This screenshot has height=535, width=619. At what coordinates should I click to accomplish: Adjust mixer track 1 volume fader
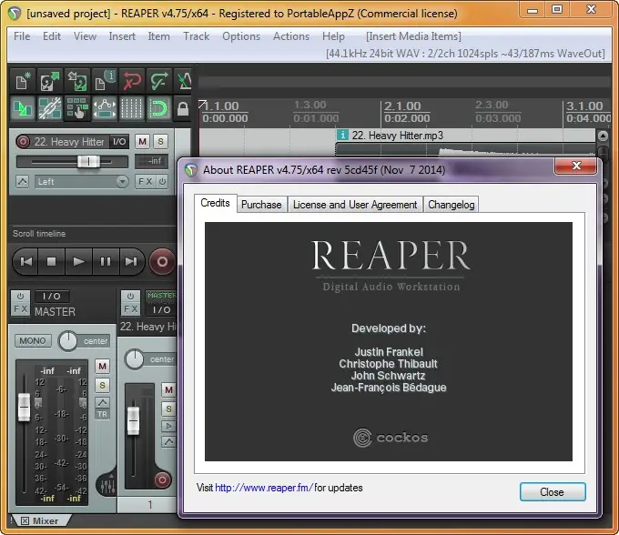click(134, 421)
